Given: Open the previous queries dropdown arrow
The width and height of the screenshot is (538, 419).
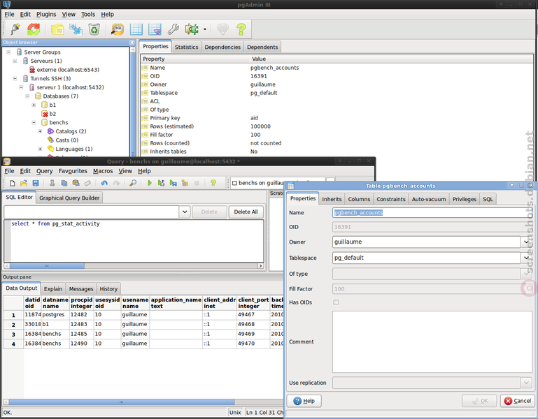Looking at the screenshot, I should tap(185, 212).
